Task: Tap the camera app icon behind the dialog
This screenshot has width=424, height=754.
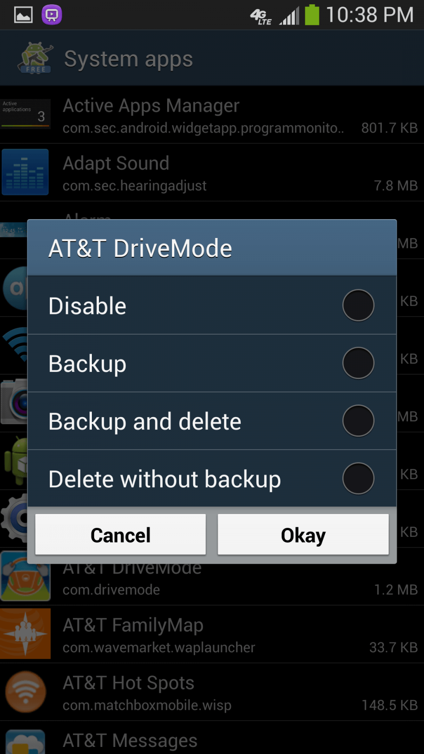Action: (14, 402)
